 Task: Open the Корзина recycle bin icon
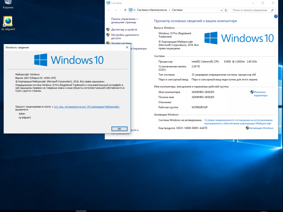click(x=8, y=4)
